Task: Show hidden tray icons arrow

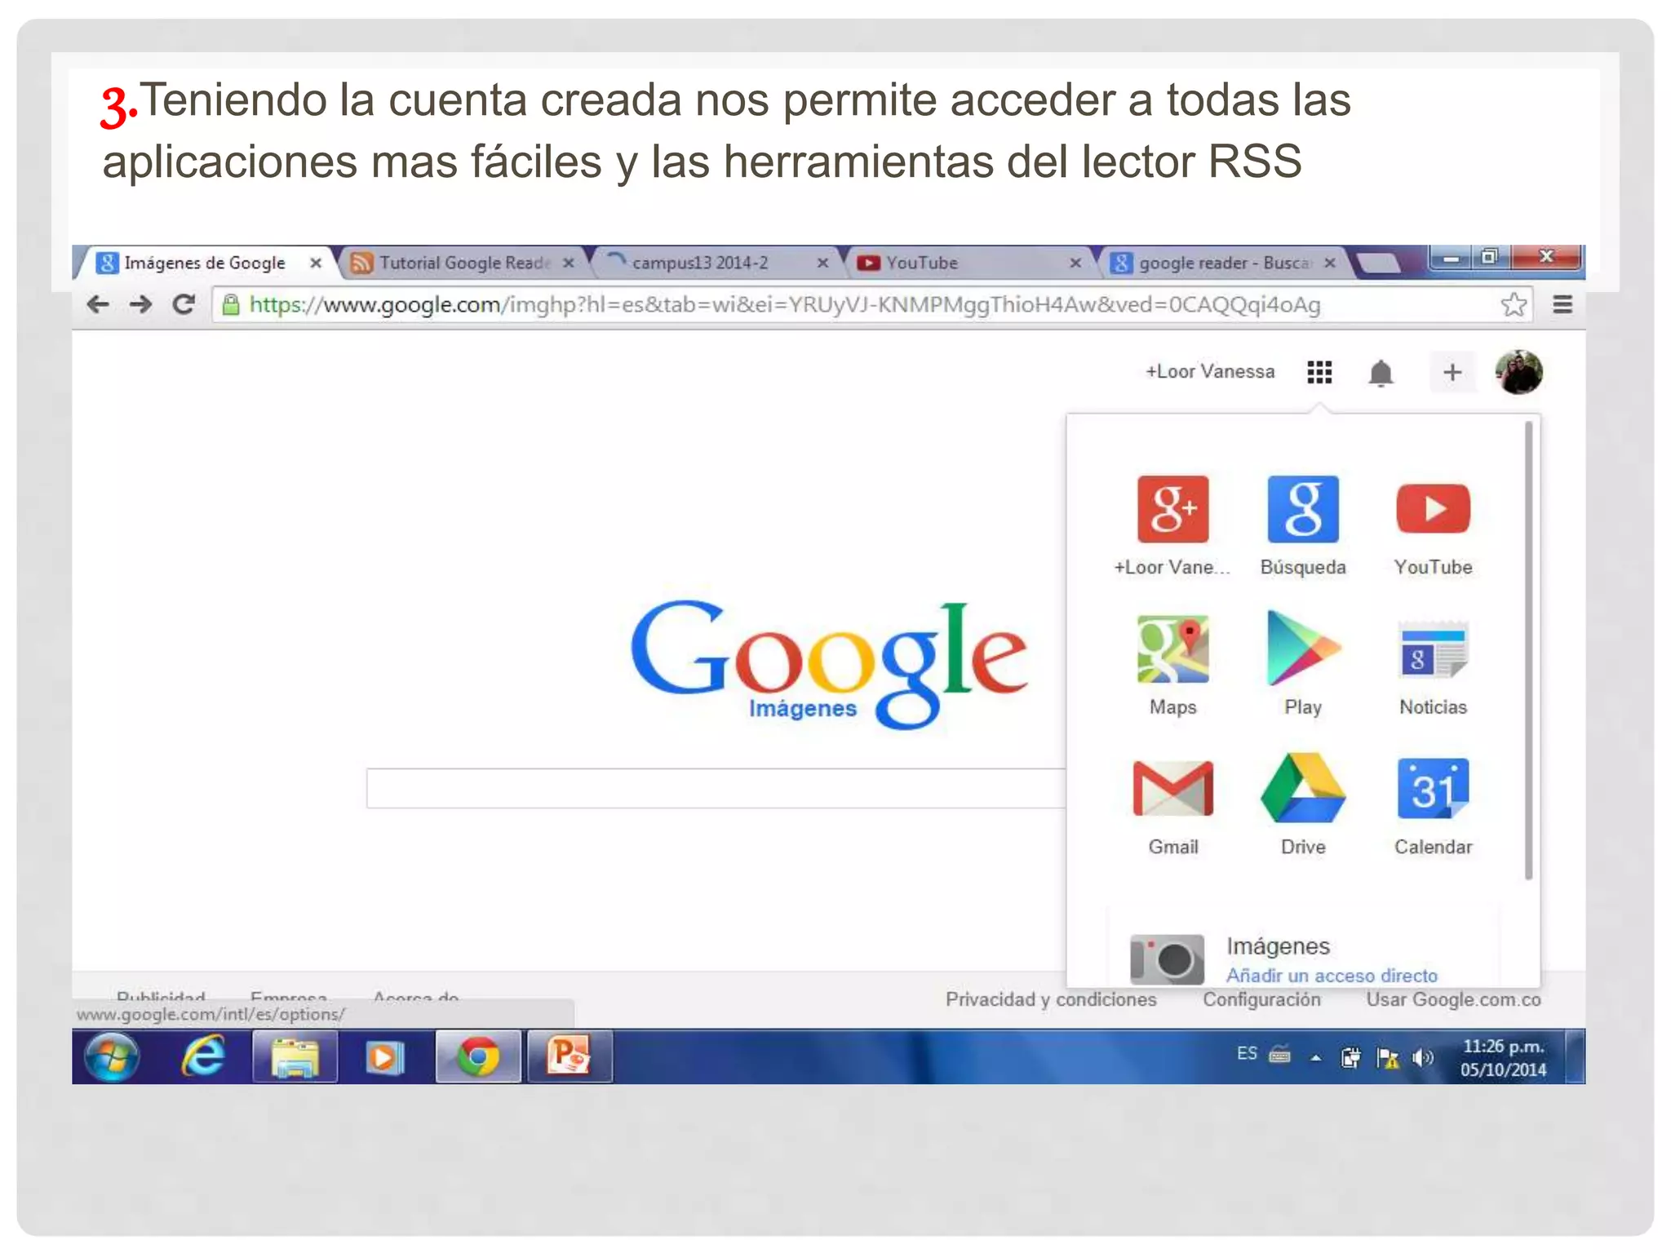Action: (x=1316, y=1058)
